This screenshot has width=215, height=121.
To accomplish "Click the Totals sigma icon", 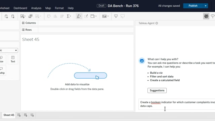I will point(68,16).
